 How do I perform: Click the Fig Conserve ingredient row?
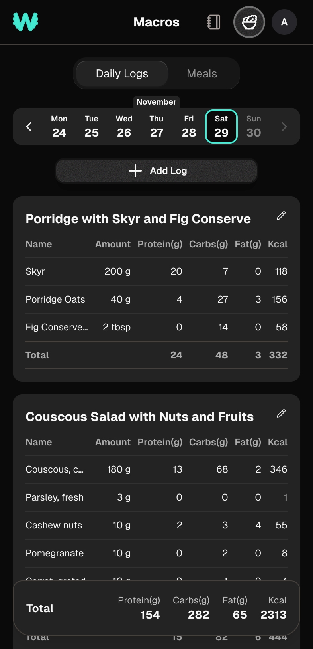pos(156,327)
